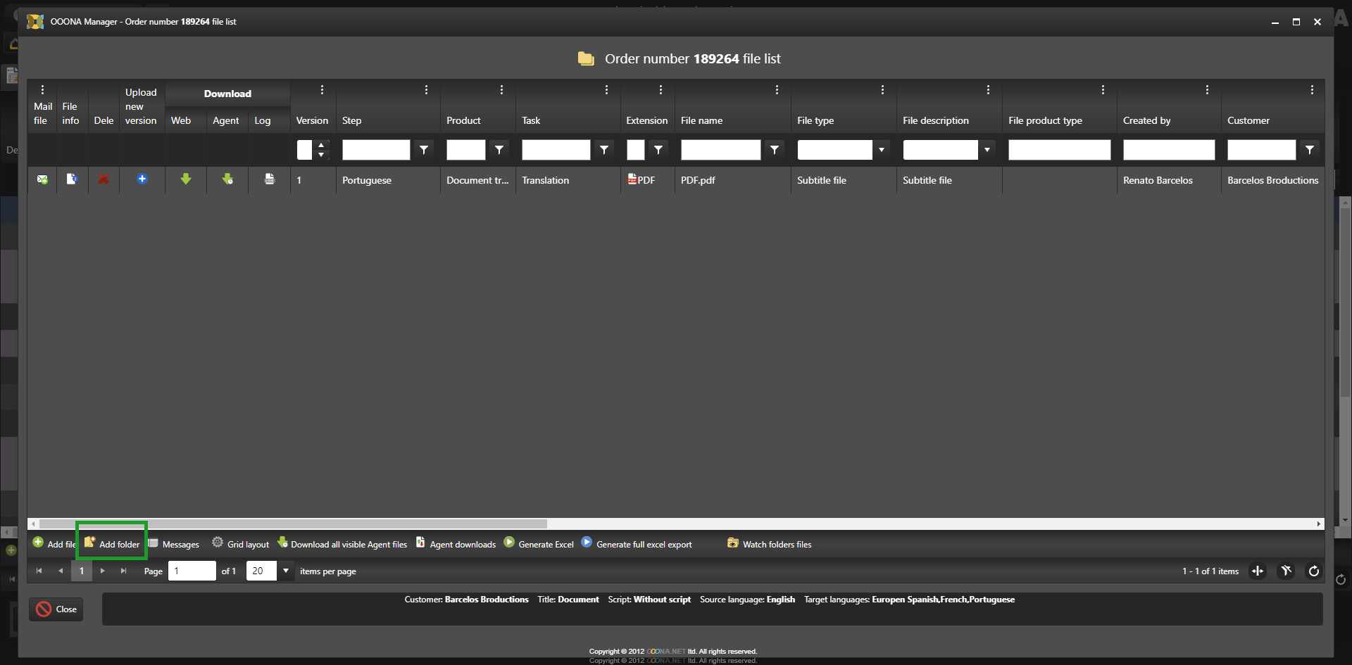The height and width of the screenshot is (665, 1352).
Task: Open the download Log icon
Action: [269, 179]
